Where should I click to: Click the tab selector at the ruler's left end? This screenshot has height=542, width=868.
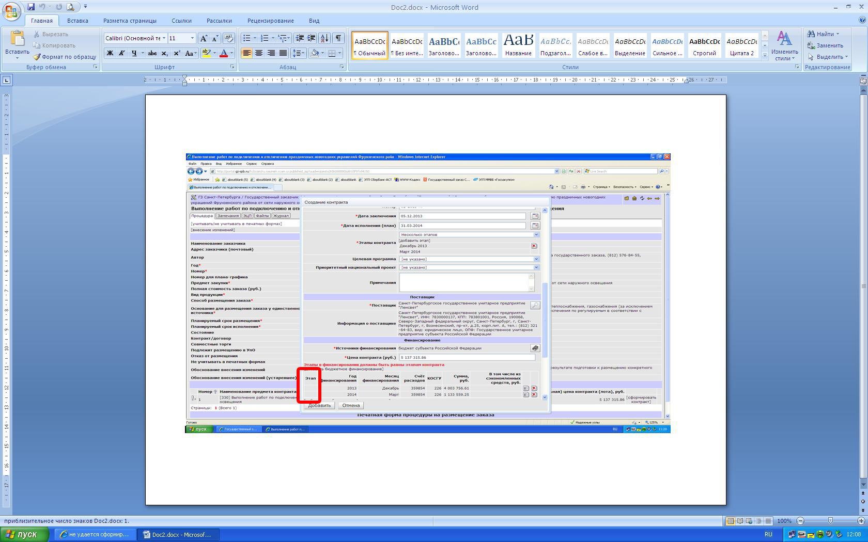tap(6, 80)
